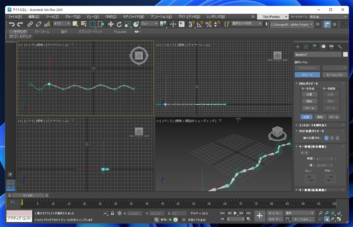Click the Redo arrow in the toolbar
The width and height of the screenshot is (353, 227).
click(20, 24)
